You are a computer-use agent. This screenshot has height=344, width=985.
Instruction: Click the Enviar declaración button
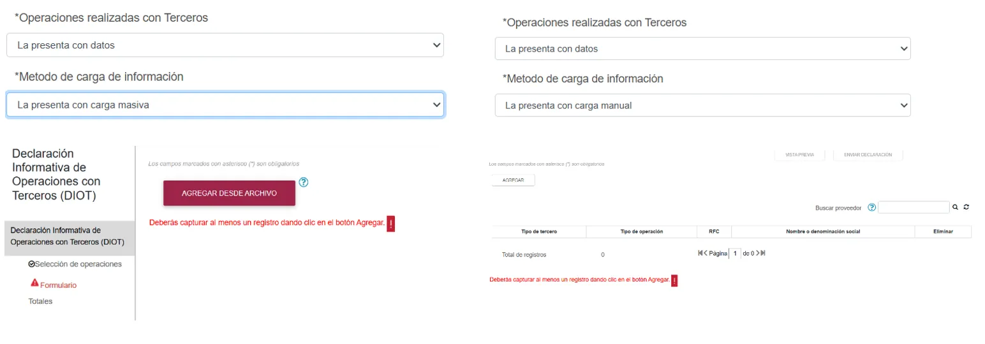coord(868,155)
